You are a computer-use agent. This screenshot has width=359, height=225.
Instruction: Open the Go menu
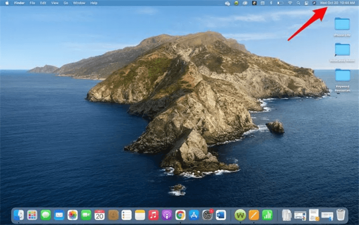pyautogui.click(x=66, y=3)
